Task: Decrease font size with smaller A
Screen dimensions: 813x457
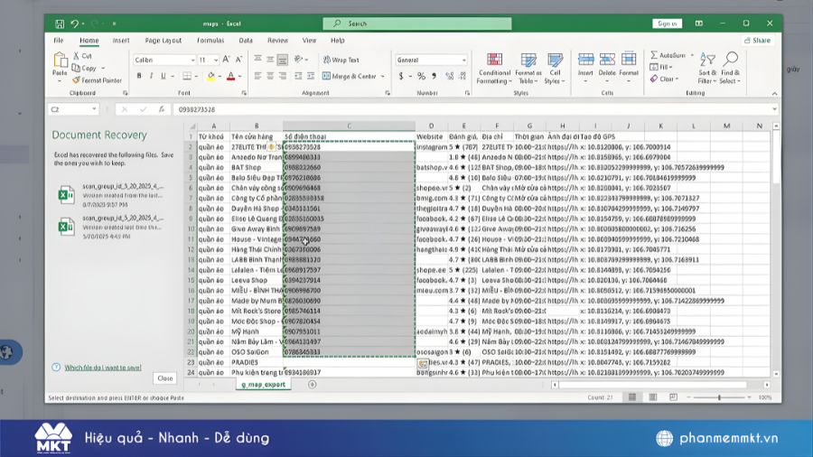Action: click(238, 60)
